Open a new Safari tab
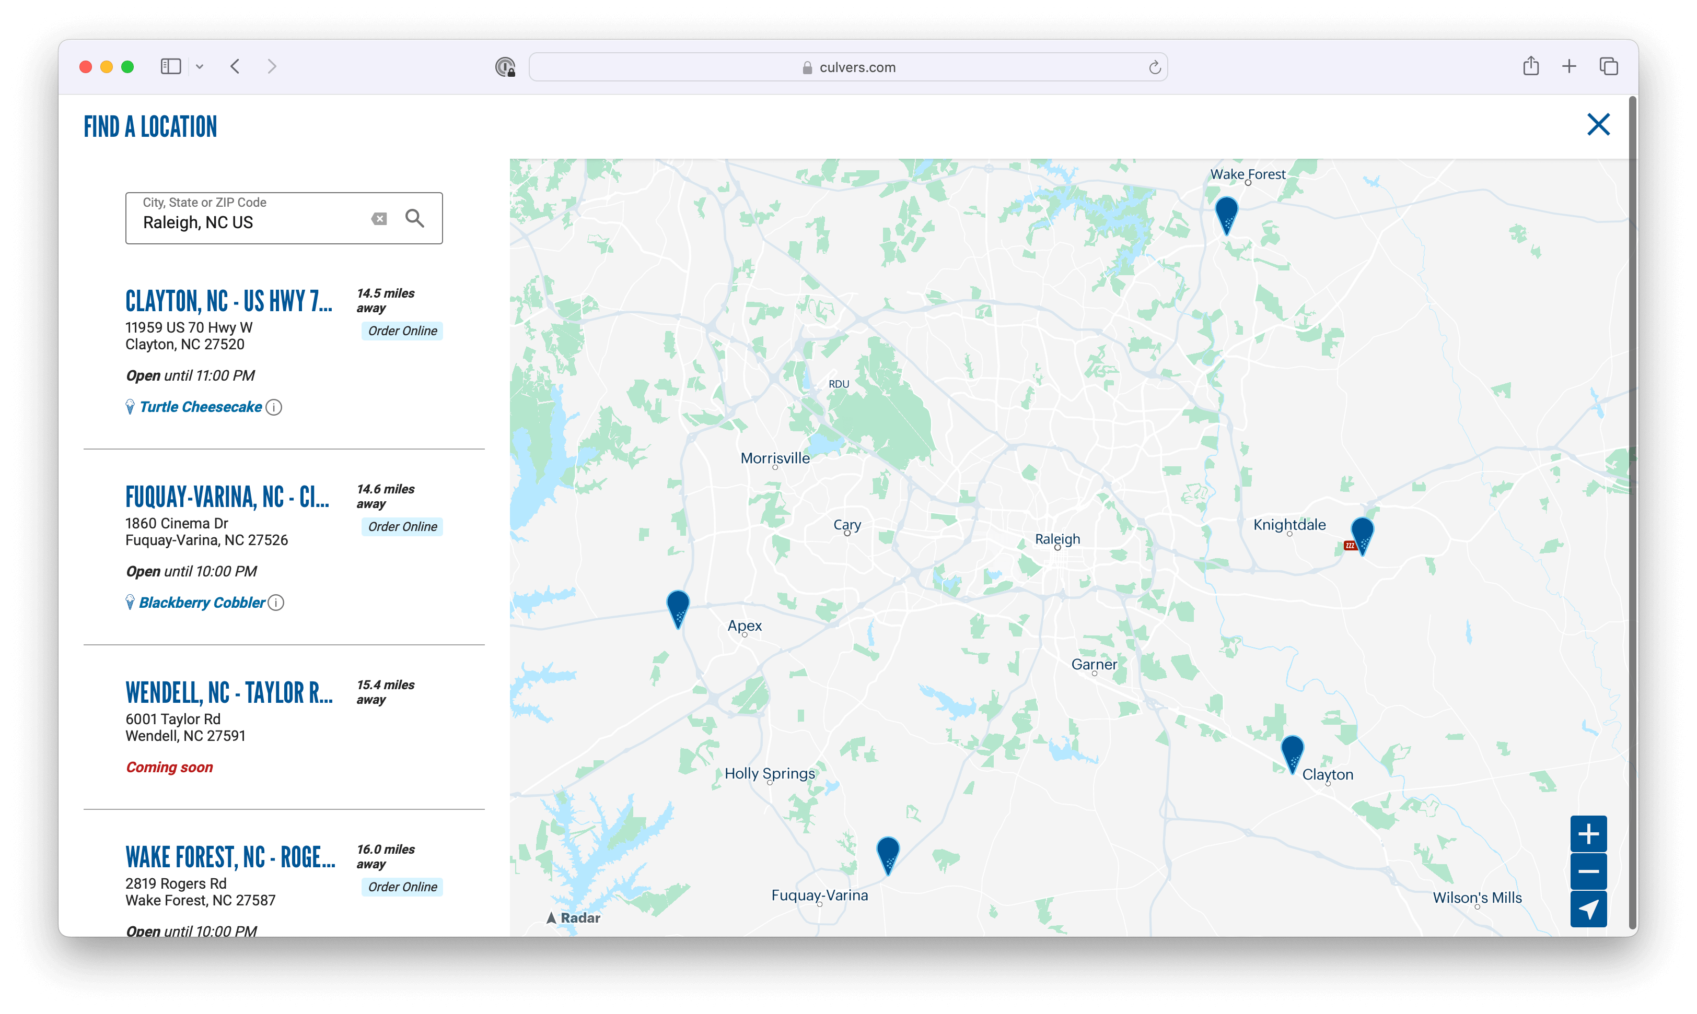 tap(1568, 66)
